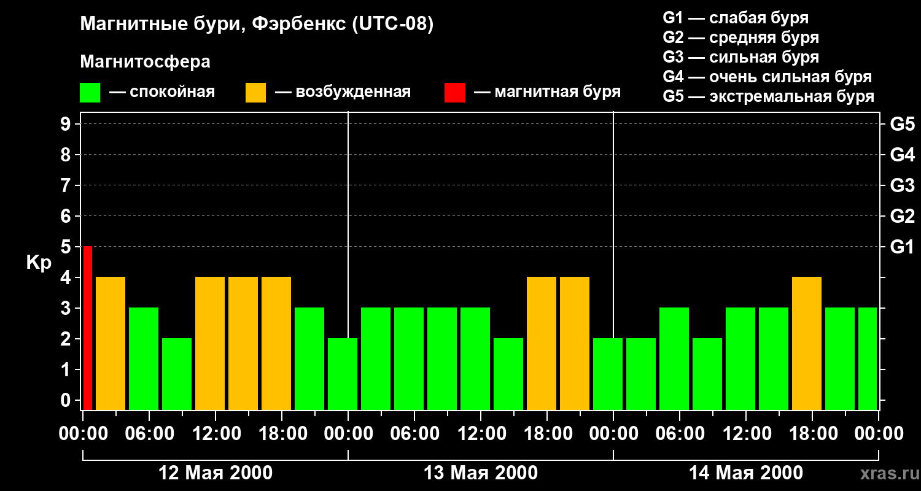Click the «— спокойная» legend label

[162, 93]
